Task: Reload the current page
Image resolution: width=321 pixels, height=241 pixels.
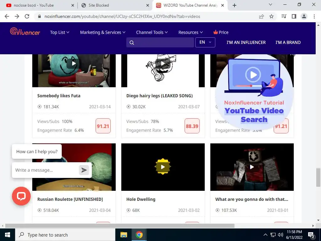Action: [x=27, y=16]
